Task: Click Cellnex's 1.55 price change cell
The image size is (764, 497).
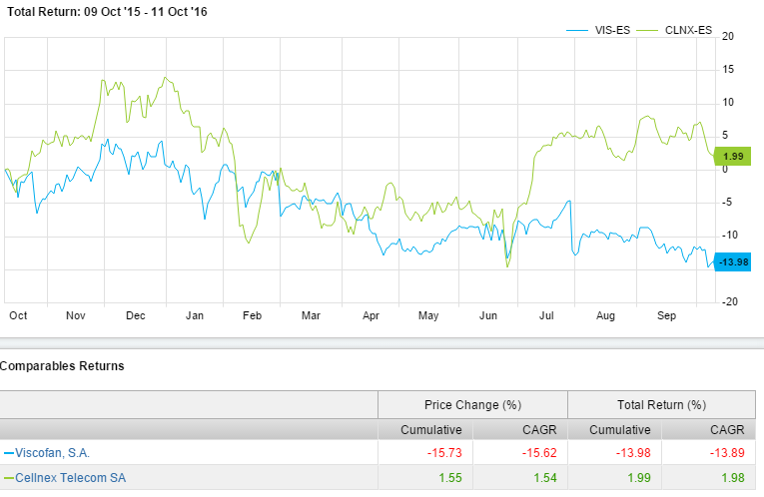Action: pos(449,478)
